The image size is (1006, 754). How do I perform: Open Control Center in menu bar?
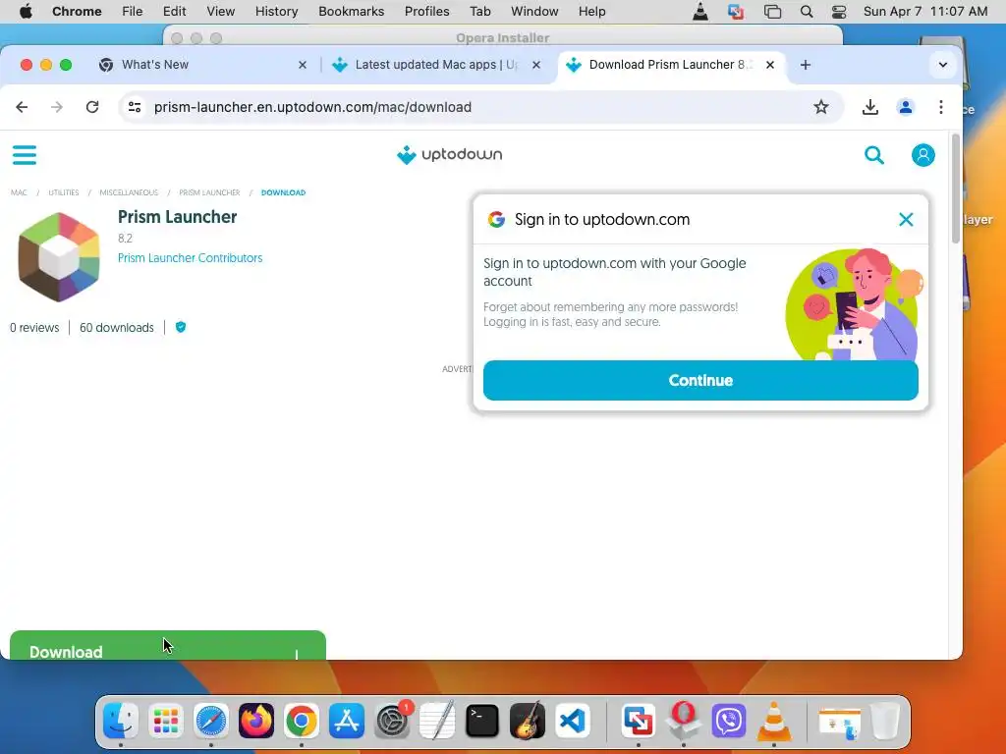tap(839, 12)
